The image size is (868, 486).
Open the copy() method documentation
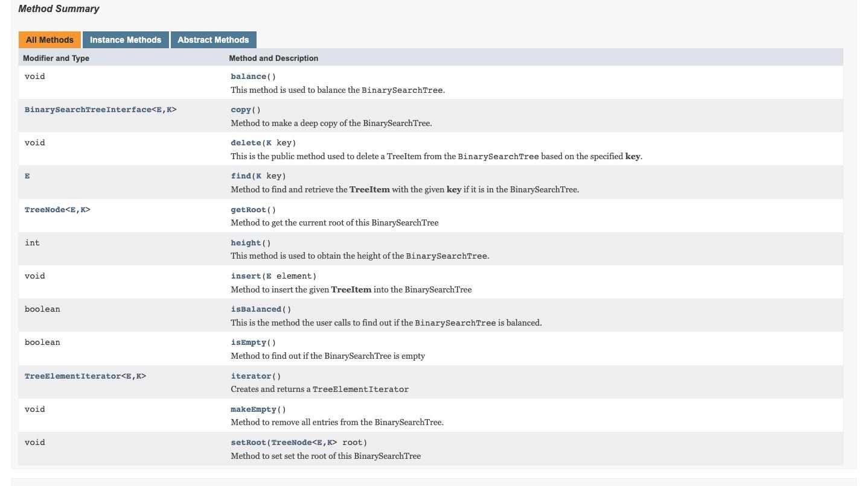[x=241, y=110]
